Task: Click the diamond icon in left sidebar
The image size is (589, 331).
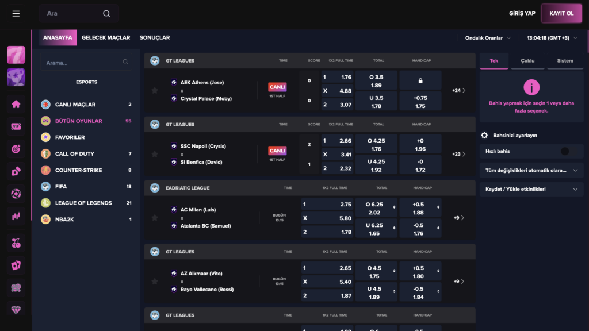Action: pos(16,309)
